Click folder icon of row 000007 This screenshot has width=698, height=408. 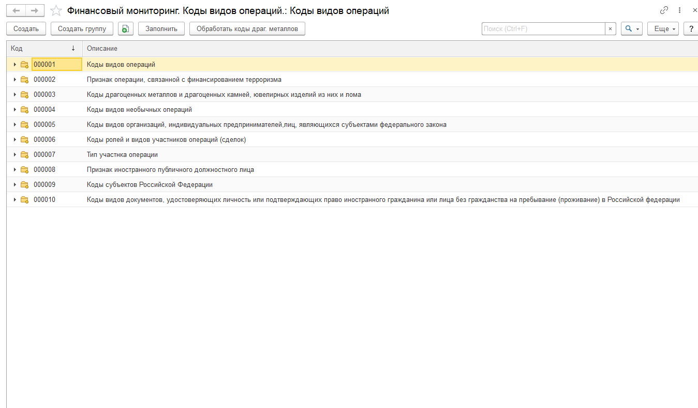24,155
